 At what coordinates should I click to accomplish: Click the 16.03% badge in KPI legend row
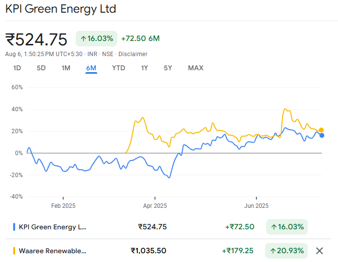pyautogui.click(x=287, y=227)
